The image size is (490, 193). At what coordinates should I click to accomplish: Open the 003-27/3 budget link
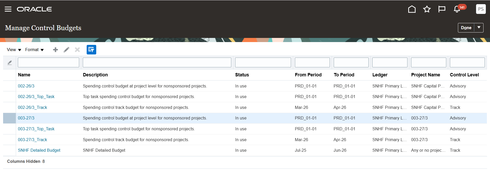pos(26,118)
